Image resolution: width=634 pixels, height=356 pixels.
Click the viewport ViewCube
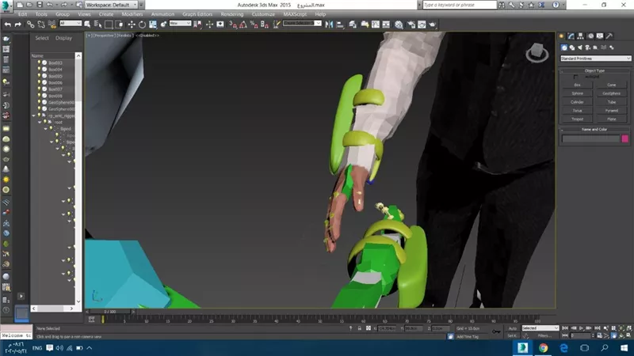537,53
